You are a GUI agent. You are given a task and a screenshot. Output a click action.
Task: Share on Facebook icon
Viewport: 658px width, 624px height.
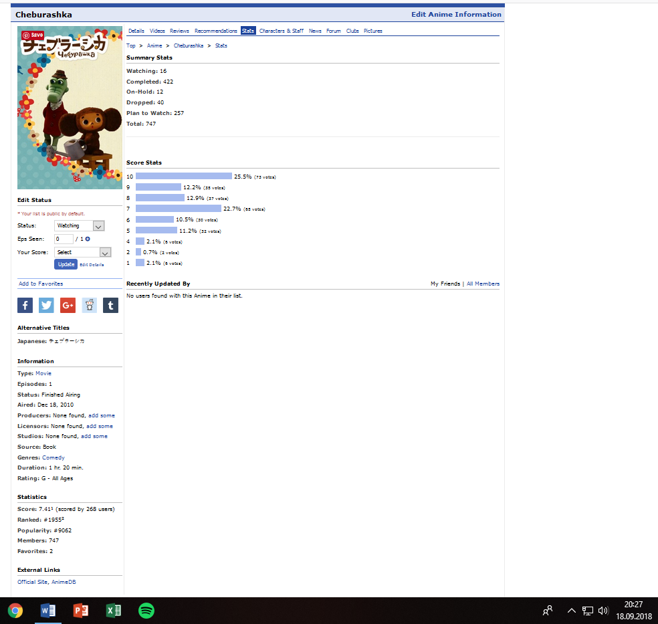[x=25, y=305]
